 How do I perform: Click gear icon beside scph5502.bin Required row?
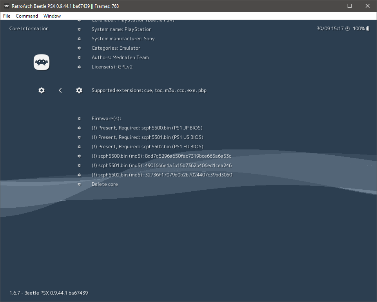(x=79, y=147)
